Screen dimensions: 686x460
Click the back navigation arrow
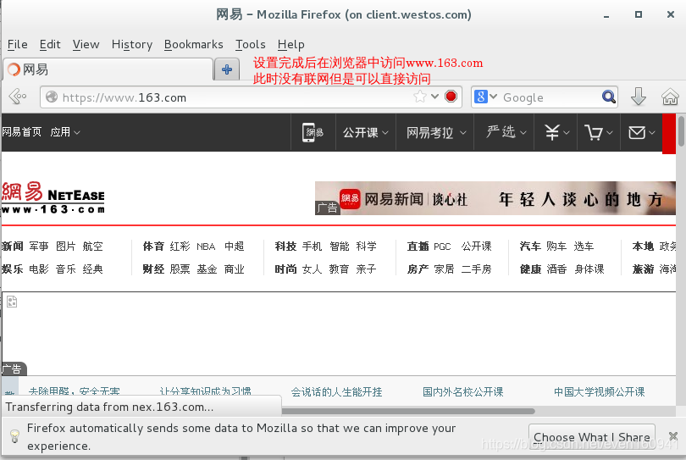[x=18, y=97]
